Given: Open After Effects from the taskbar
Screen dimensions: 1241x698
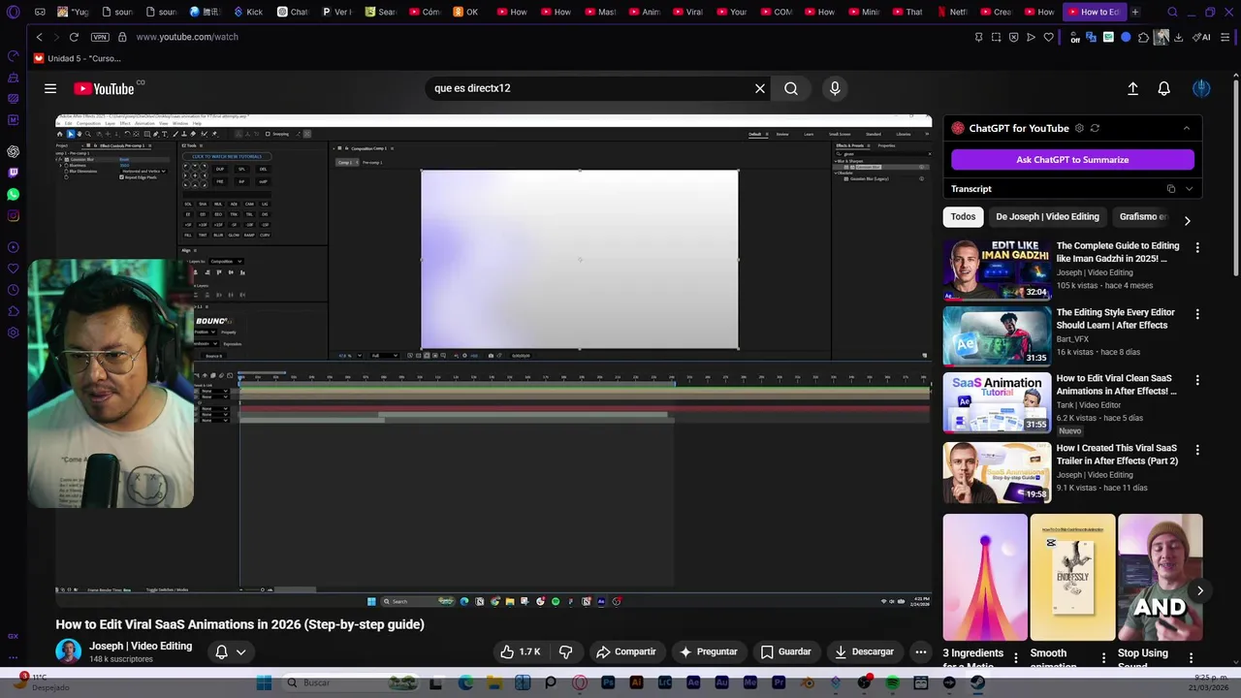Looking at the screenshot, I should [693, 682].
